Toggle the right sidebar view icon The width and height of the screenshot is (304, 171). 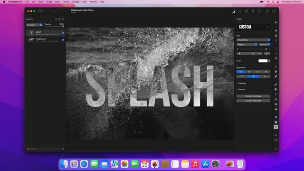274,11
